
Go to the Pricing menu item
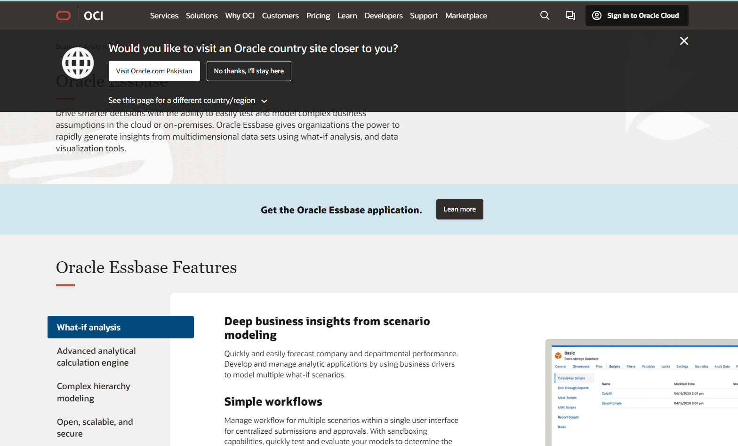(318, 16)
